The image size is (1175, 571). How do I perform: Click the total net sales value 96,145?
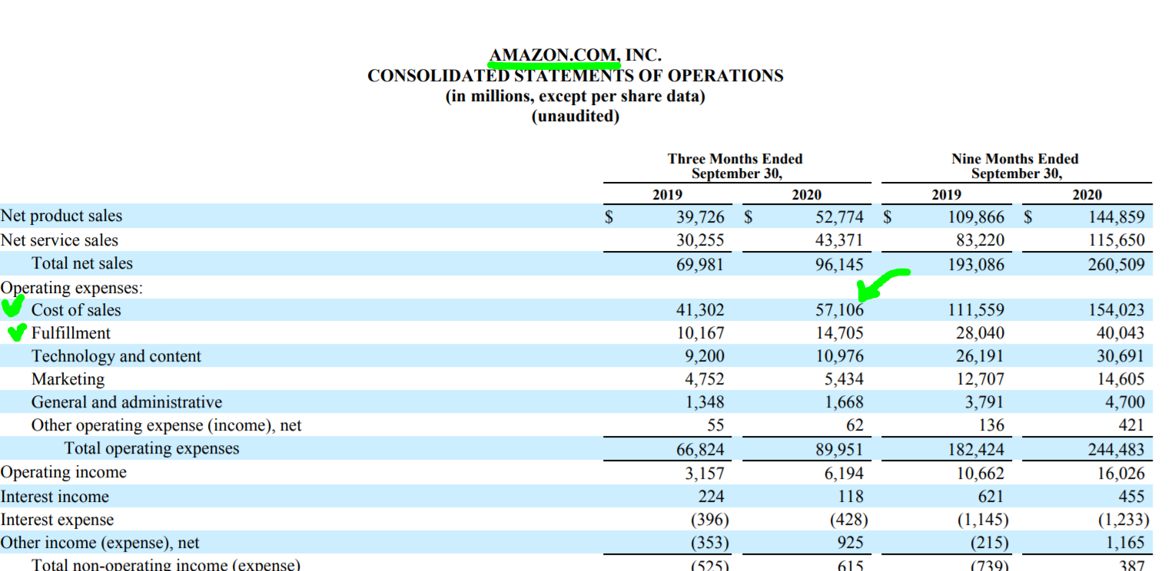(x=839, y=265)
